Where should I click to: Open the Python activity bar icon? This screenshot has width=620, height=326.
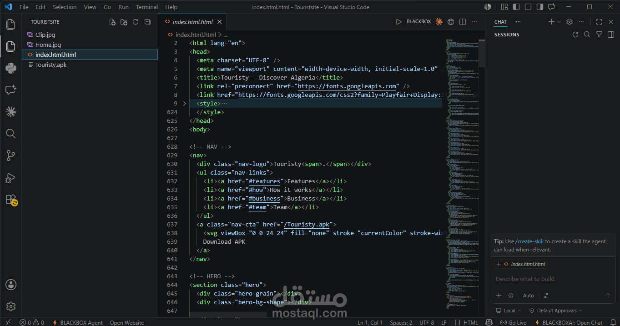[11, 68]
